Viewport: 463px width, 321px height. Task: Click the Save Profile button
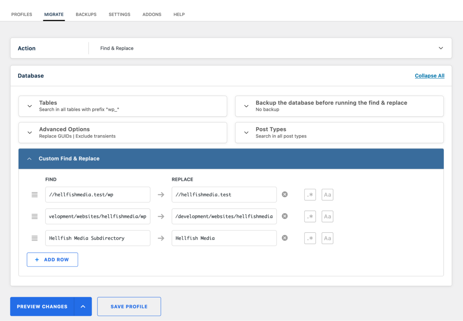point(129,306)
